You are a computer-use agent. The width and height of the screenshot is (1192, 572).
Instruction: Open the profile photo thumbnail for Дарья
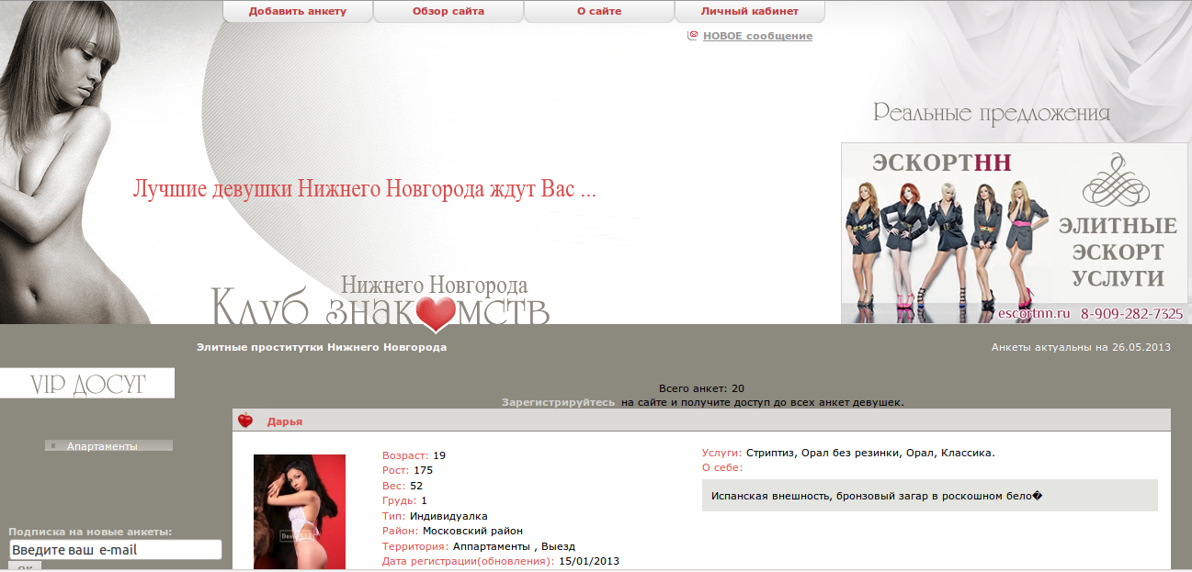[300, 511]
